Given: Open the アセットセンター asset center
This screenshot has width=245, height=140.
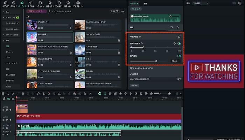Looking at the screenshot, I should (x=36, y=11).
